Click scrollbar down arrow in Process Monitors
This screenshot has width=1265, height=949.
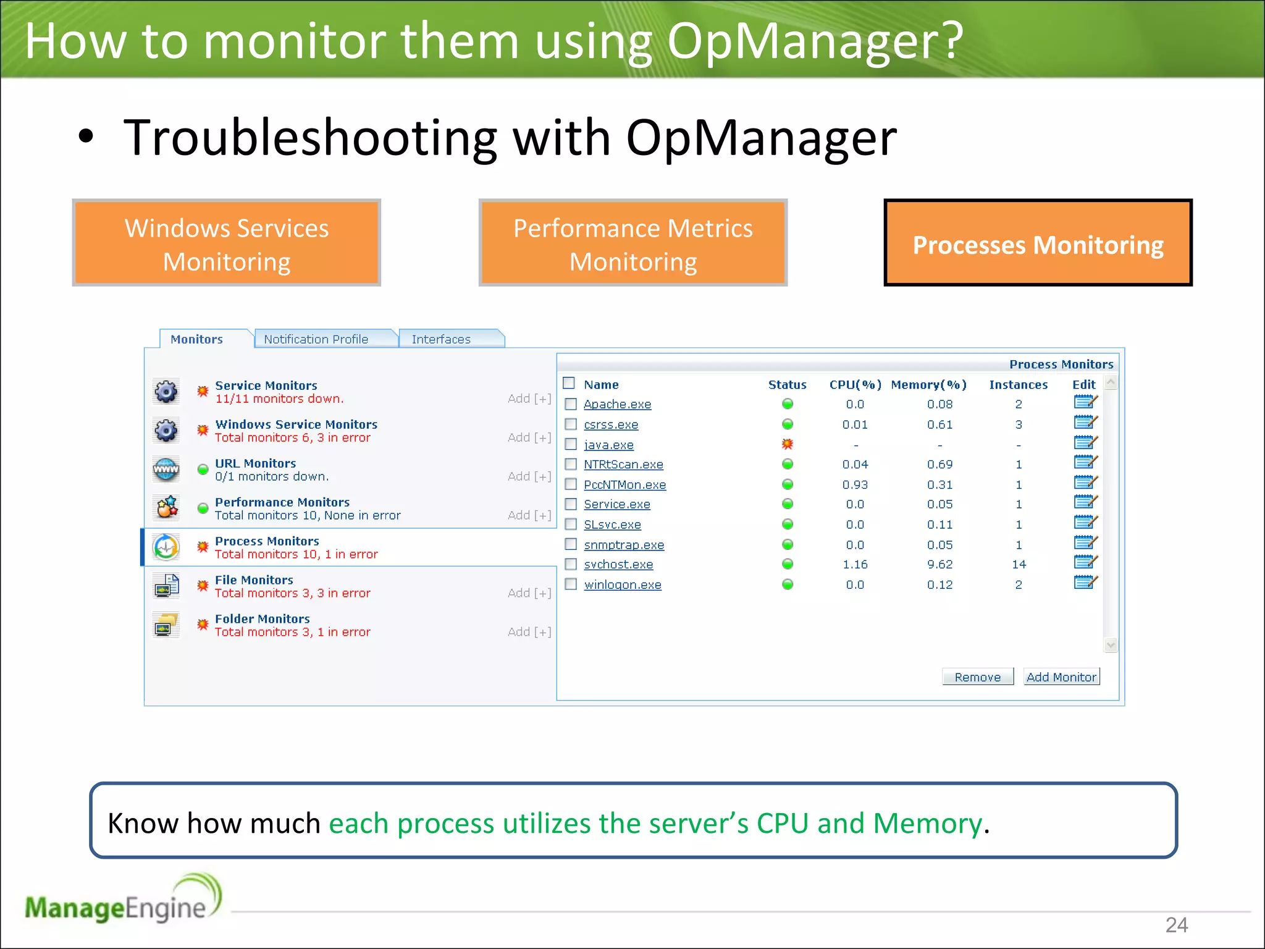[x=1111, y=645]
